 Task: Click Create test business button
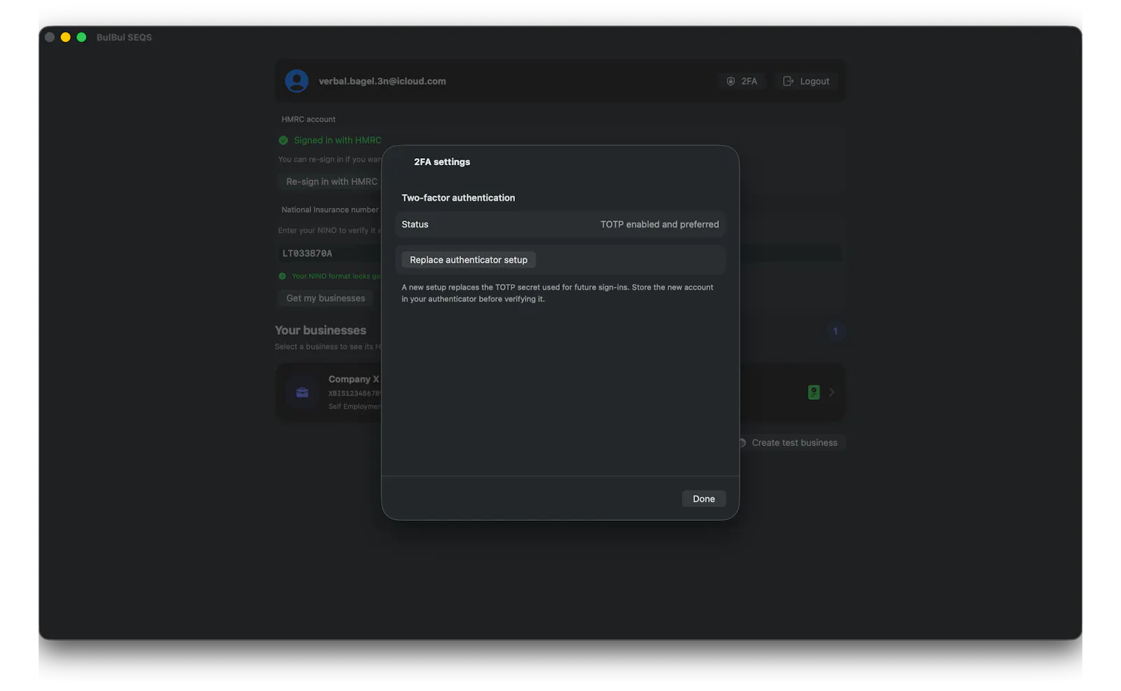point(792,442)
